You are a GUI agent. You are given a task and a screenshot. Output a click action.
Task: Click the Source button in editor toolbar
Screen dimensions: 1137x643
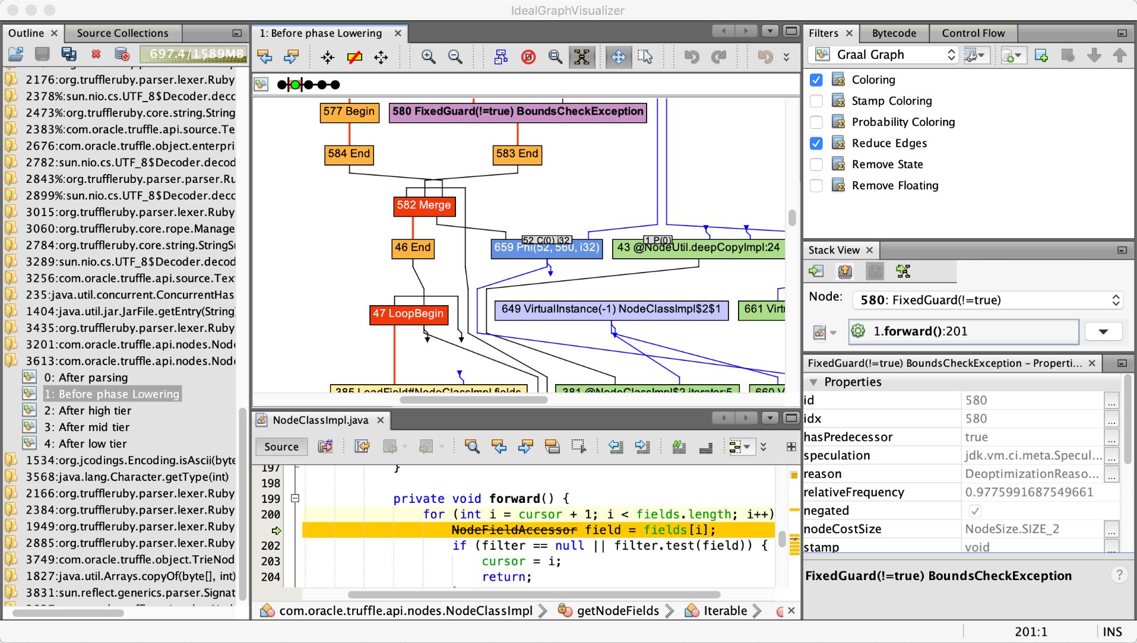pyautogui.click(x=281, y=446)
